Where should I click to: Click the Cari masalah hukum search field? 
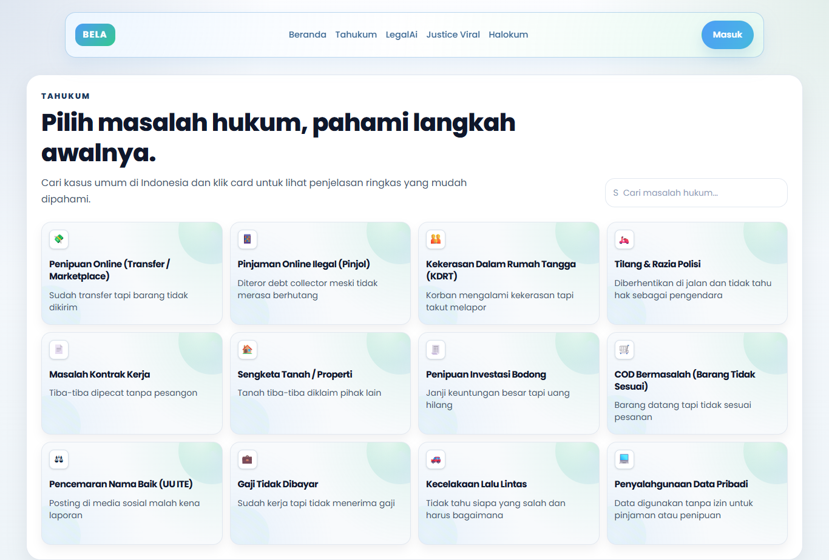click(x=695, y=192)
